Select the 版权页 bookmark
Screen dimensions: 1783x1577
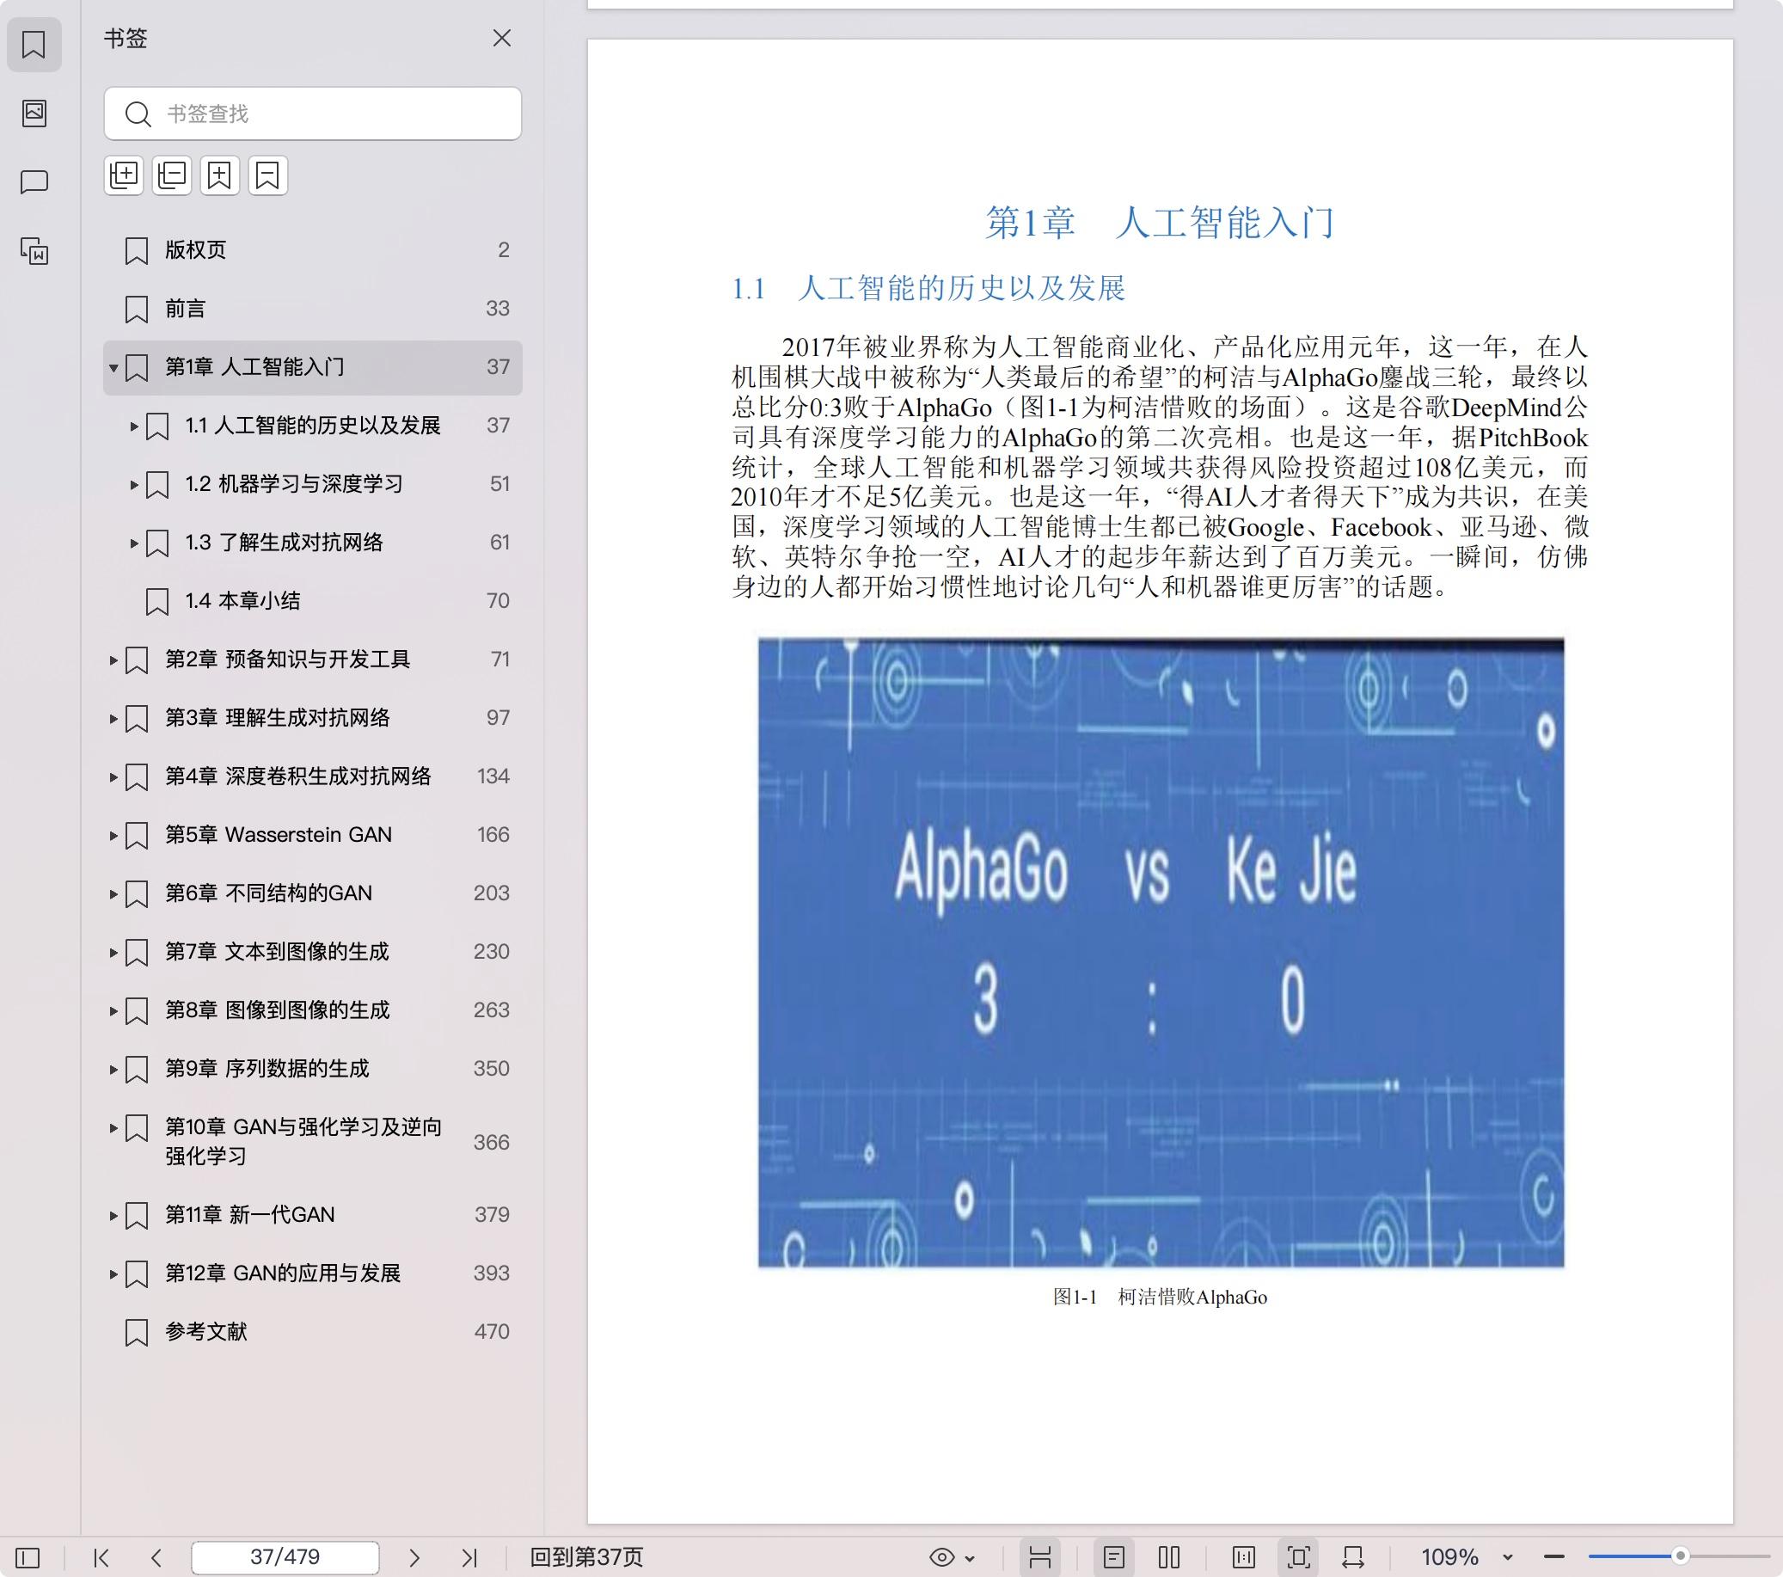(x=312, y=250)
